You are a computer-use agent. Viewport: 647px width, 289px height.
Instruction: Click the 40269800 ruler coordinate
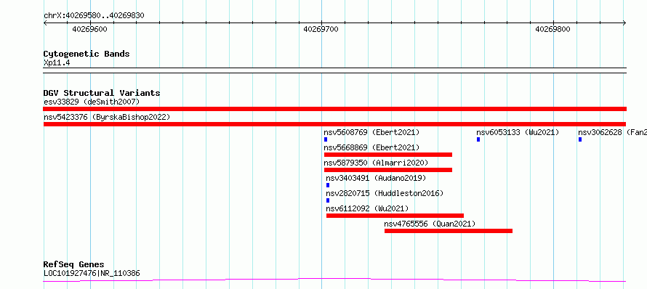click(553, 29)
